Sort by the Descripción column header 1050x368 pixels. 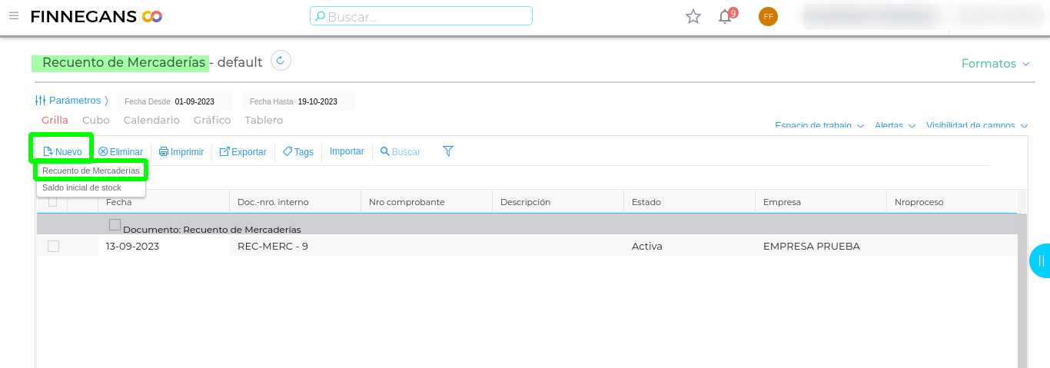(x=557, y=202)
